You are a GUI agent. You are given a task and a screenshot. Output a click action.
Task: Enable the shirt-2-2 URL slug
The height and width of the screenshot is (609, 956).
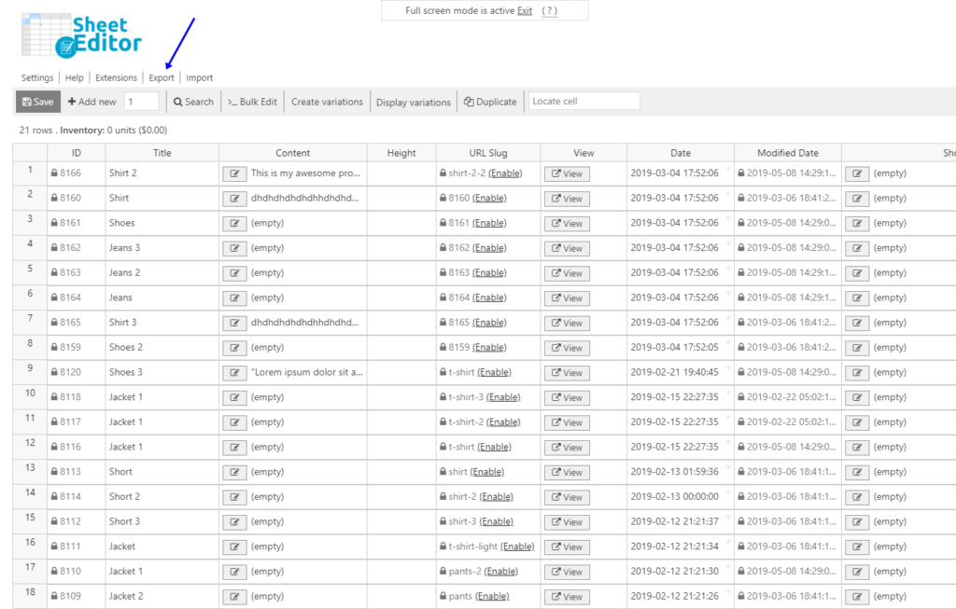tap(505, 173)
